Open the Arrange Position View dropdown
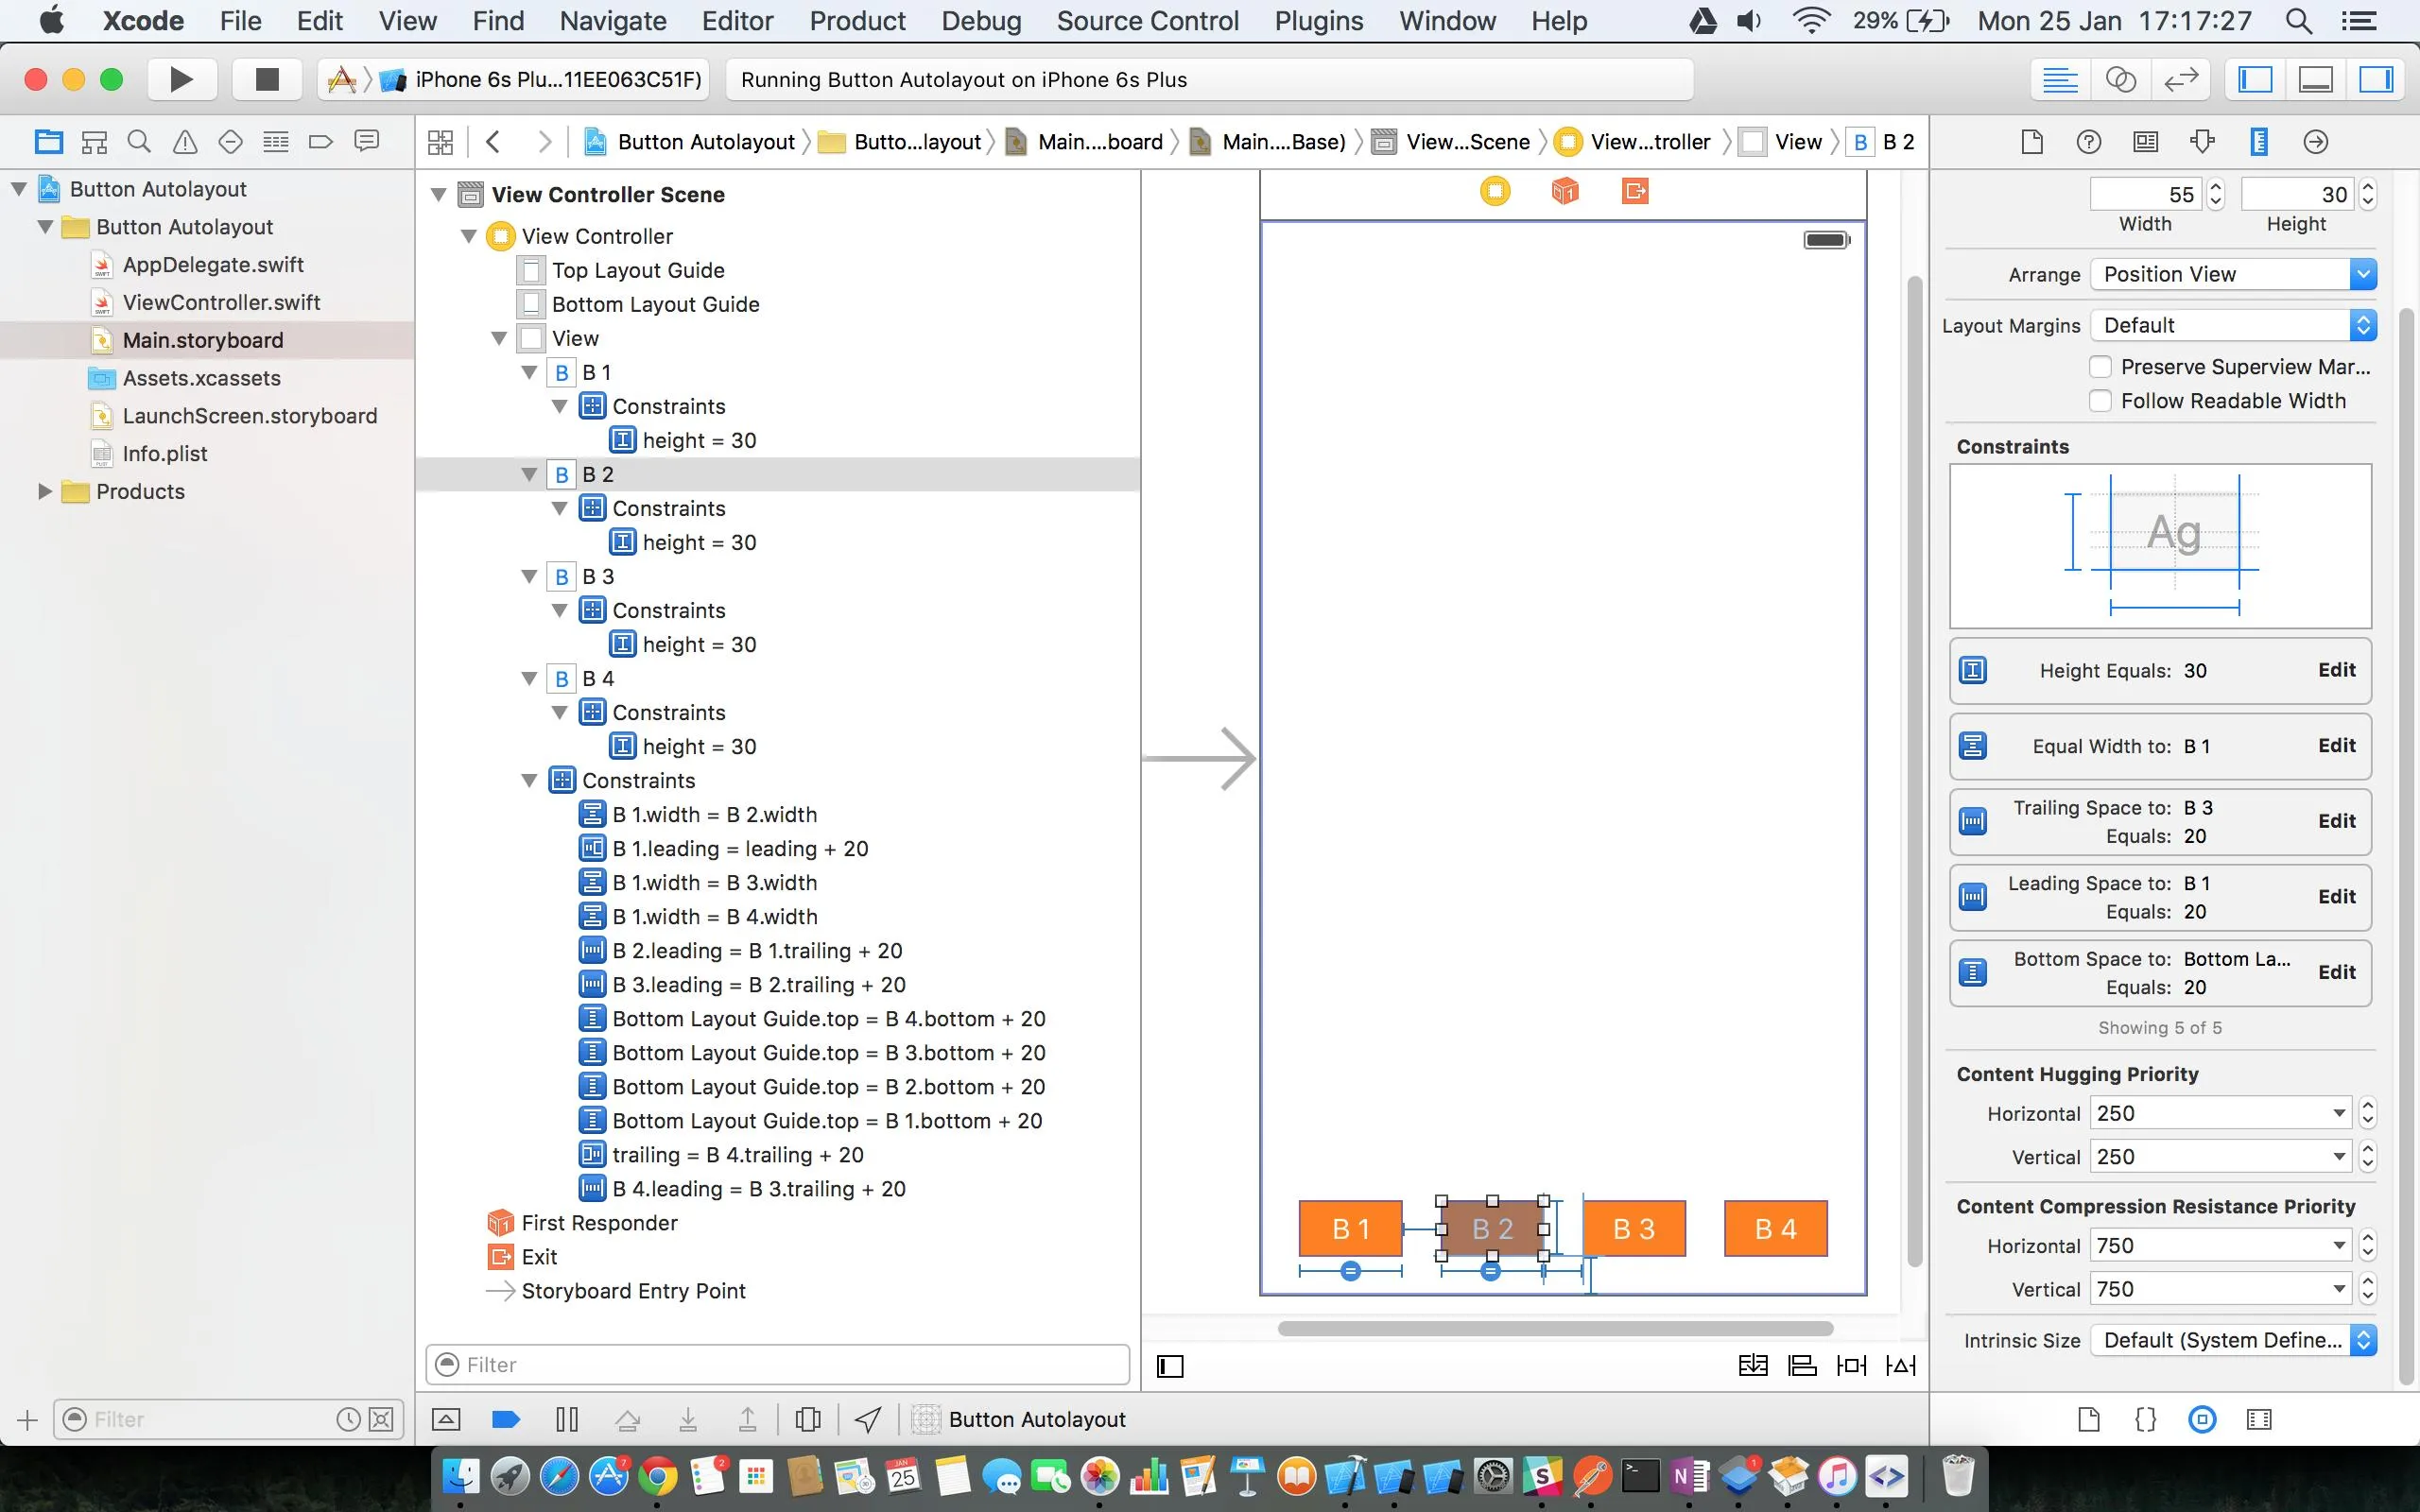This screenshot has width=2420, height=1512. click(2232, 274)
